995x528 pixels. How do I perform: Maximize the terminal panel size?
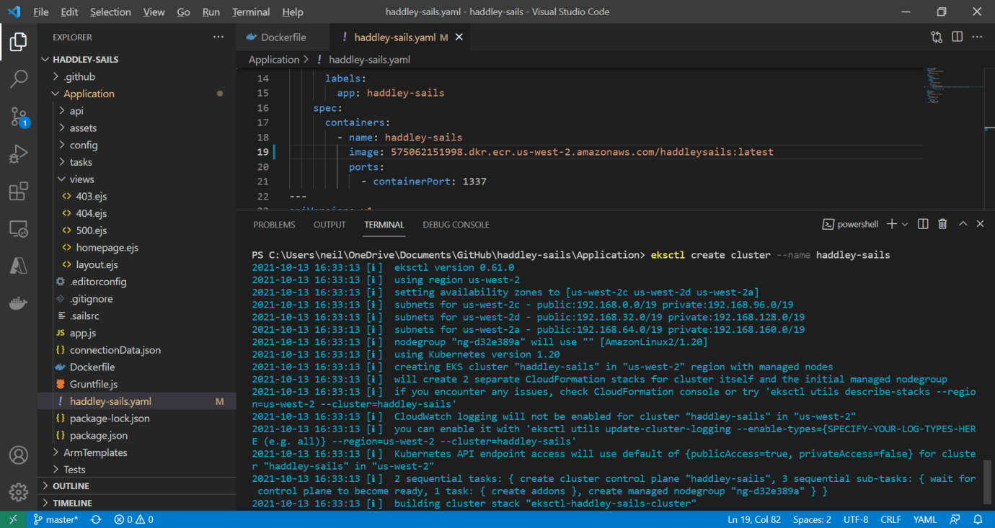click(963, 225)
